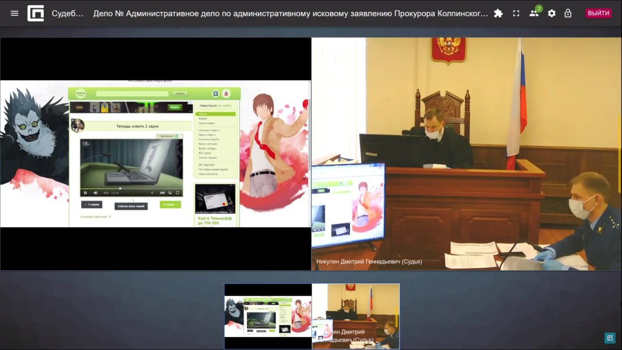
Task: Select the shared screen video tile
Action: 155,154
